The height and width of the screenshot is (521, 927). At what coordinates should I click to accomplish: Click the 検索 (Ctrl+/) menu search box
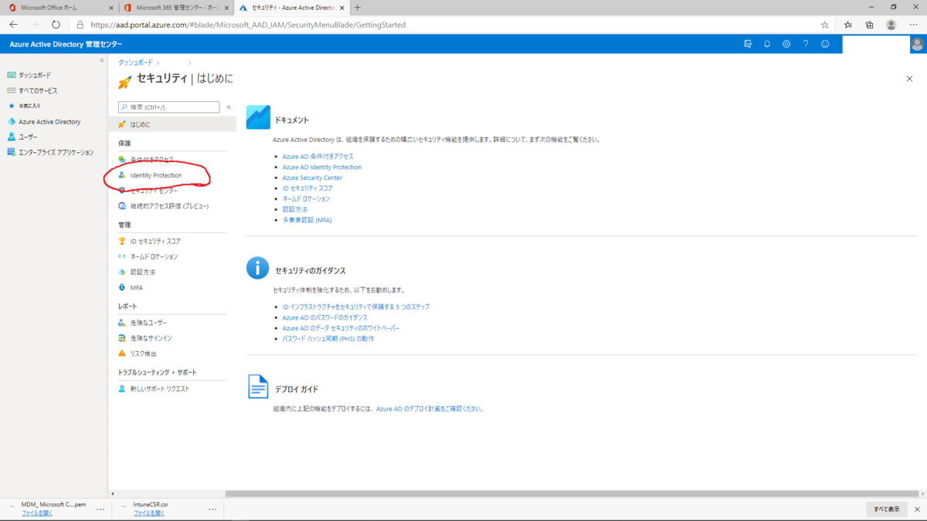169,107
